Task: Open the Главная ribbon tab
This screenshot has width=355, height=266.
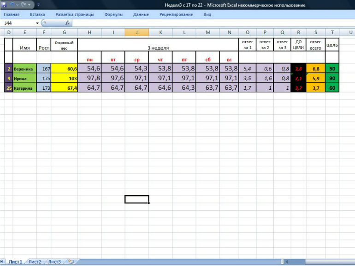Action: 12,14
